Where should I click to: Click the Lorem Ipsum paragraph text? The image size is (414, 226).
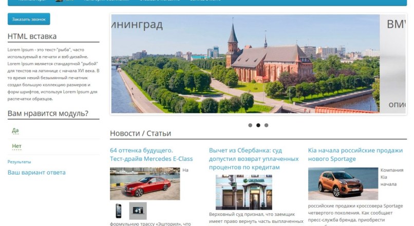[x=53, y=74]
